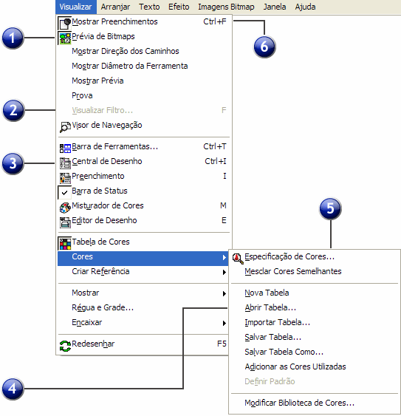The image size is (401, 416).
Task: Open the Imagens Bitmap menu
Action: (226, 7)
